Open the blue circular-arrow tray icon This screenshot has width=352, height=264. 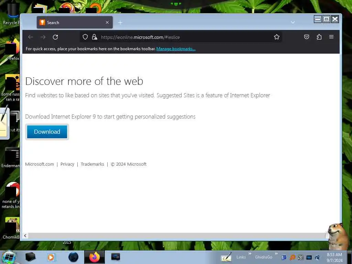point(317,257)
